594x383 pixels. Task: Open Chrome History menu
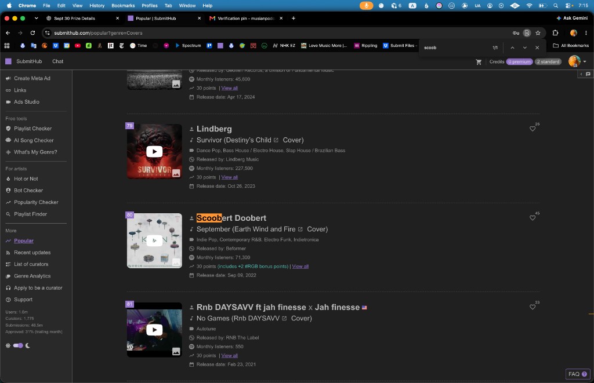click(97, 6)
